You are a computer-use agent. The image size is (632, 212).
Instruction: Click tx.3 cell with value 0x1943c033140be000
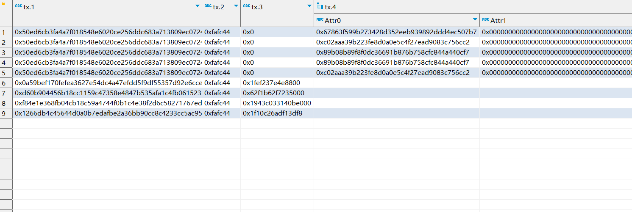click(x=277, y=103)
